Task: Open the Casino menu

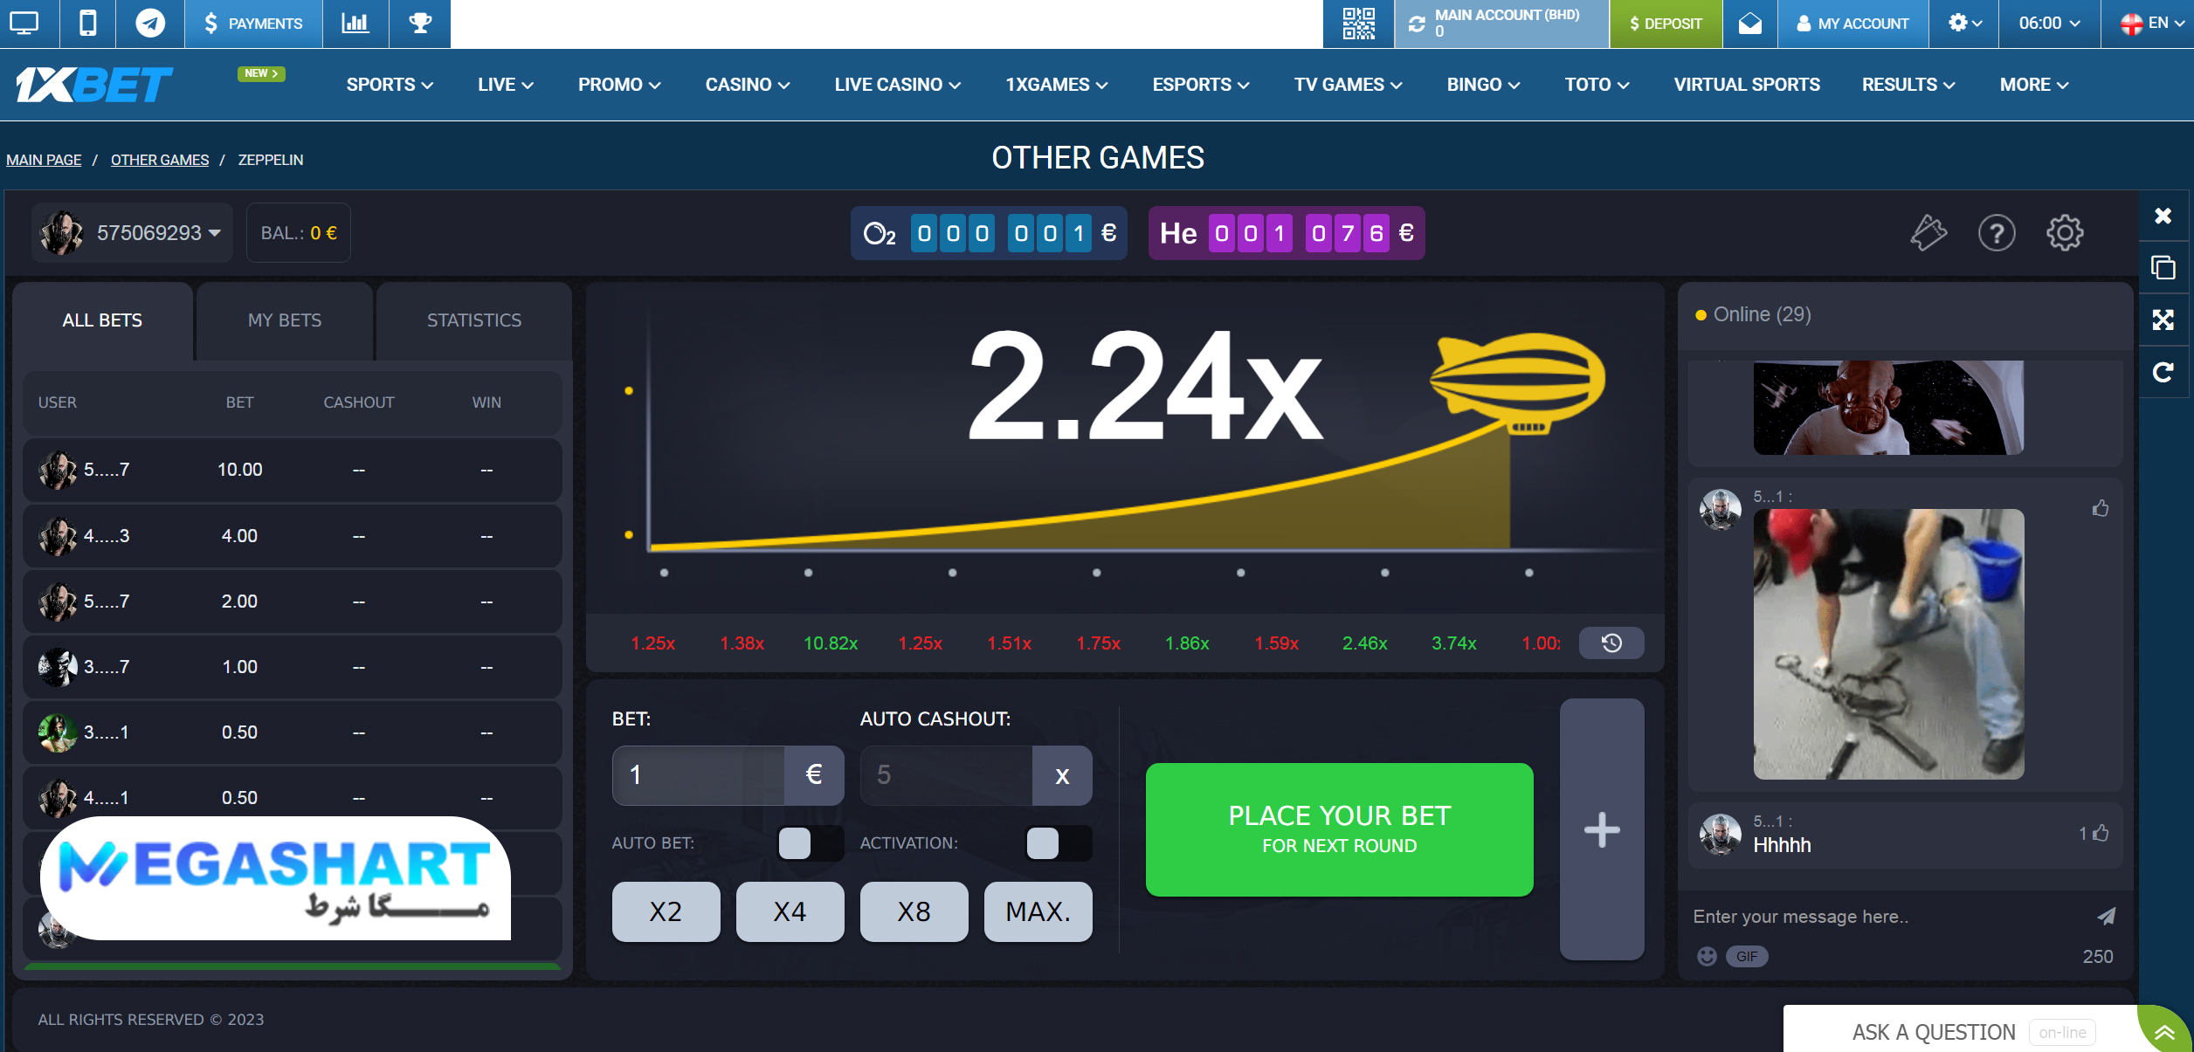Action: click(x=747, y=85)
